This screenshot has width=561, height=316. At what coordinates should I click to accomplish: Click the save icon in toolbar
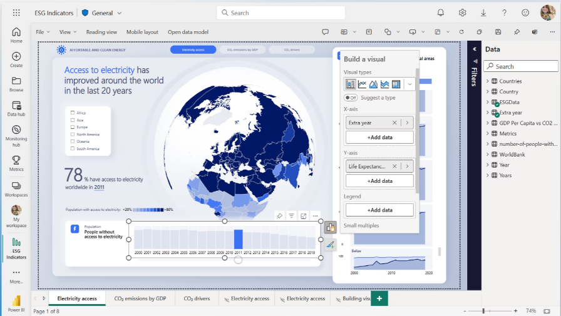tap(498, 32)
